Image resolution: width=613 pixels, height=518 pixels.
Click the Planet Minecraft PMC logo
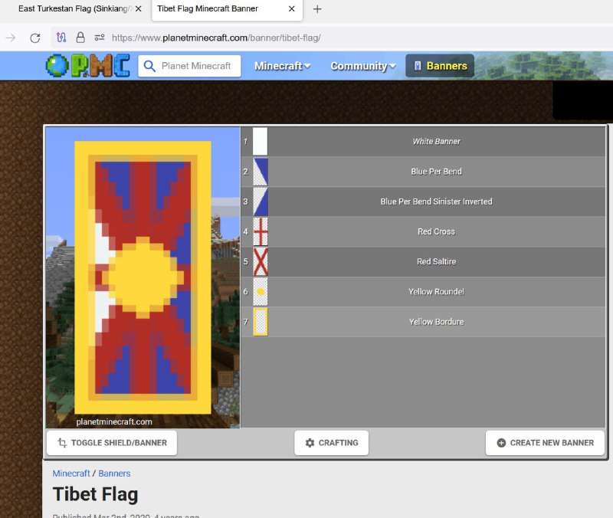pos(87,66)
